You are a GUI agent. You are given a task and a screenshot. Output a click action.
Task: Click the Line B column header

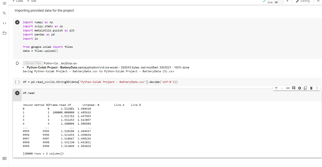click(136, 105)
